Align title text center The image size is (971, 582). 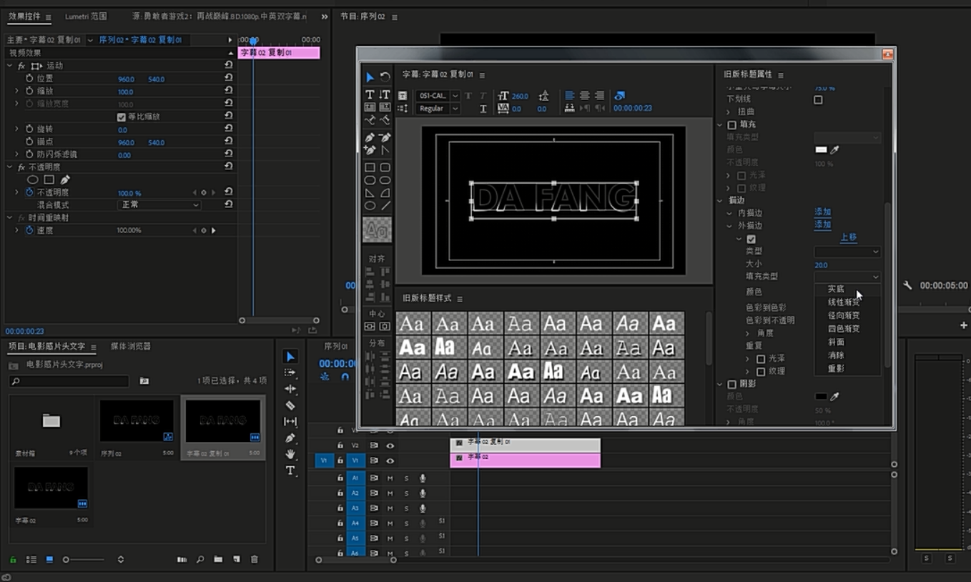pos(585,95)
